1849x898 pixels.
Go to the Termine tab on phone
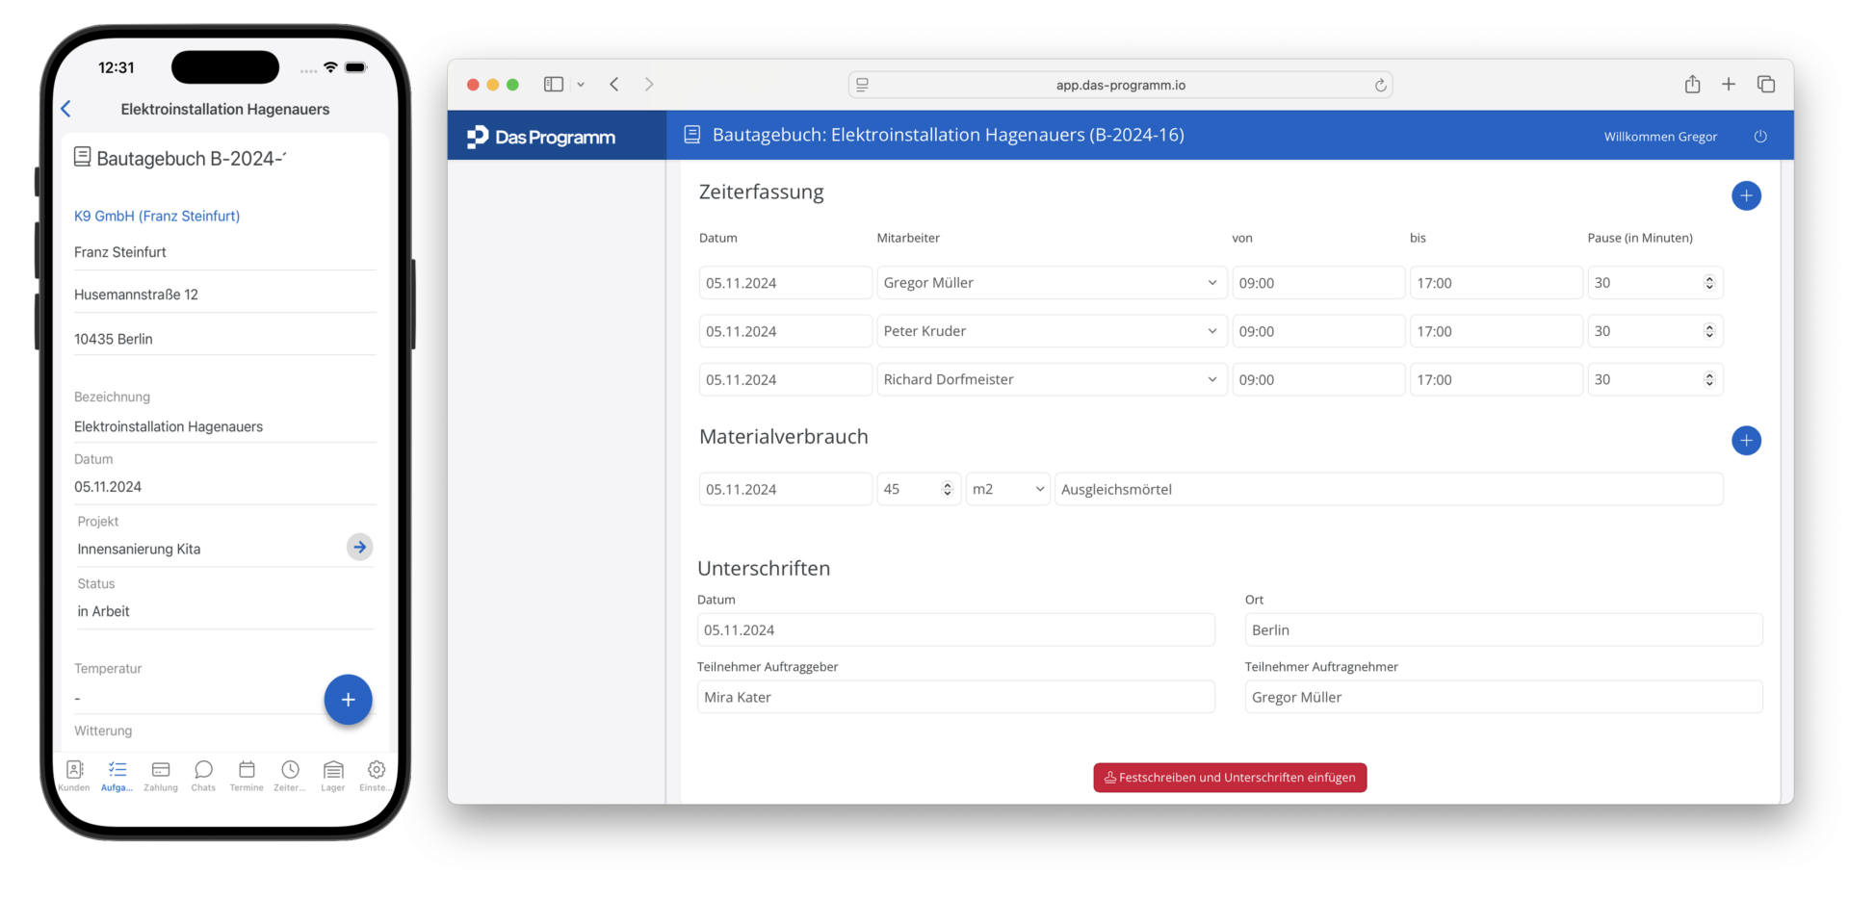point(247,775)
